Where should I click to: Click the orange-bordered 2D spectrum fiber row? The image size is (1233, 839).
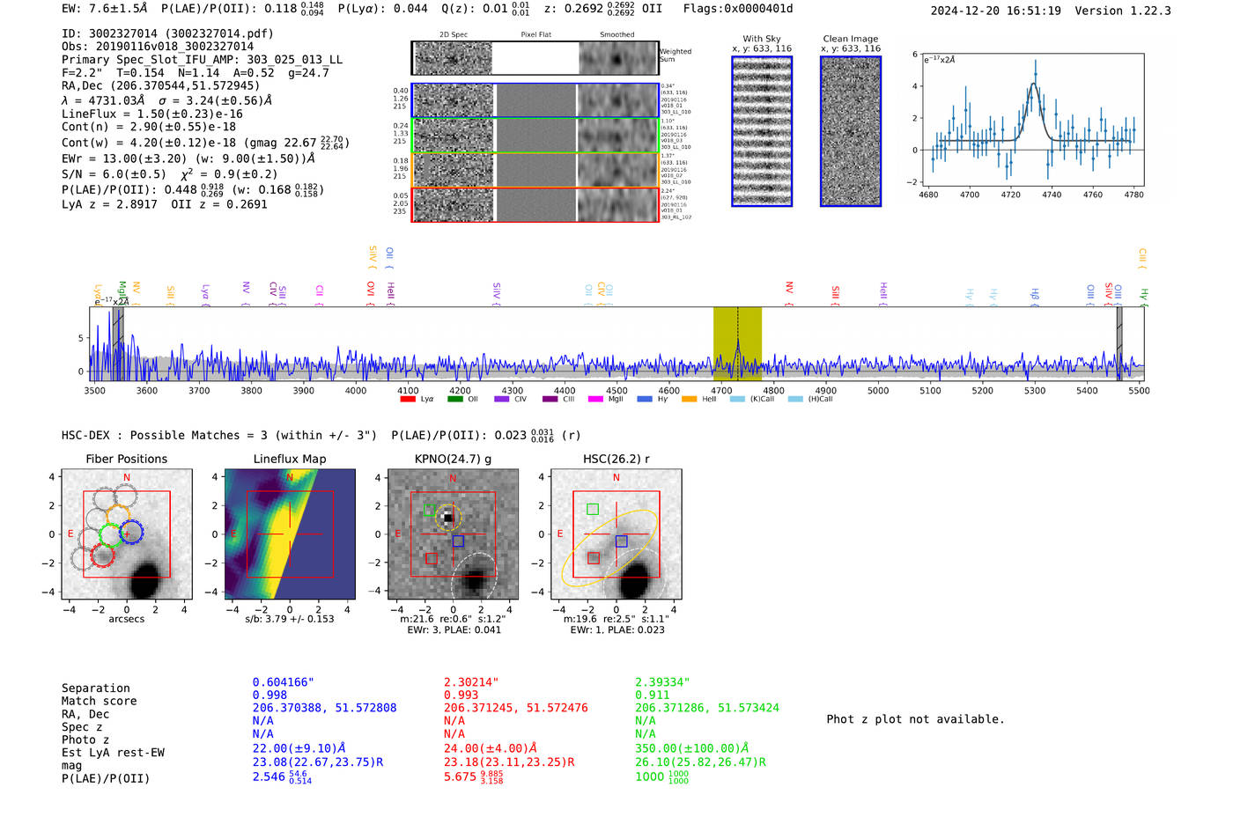(535, 170)
